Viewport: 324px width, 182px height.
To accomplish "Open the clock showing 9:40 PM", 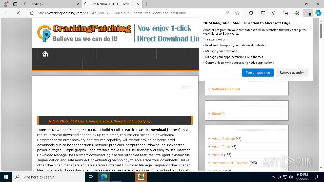I will tap(302, 177).
